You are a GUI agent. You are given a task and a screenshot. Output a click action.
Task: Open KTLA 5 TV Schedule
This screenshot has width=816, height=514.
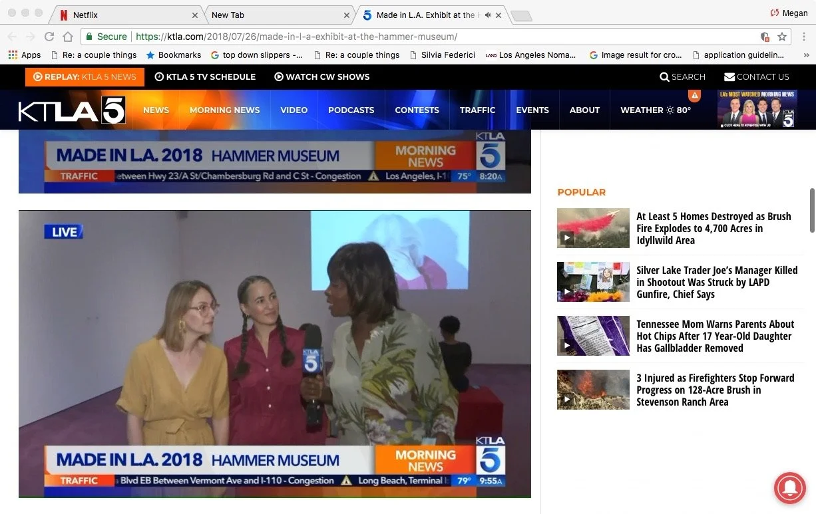(x=205, y=77)
